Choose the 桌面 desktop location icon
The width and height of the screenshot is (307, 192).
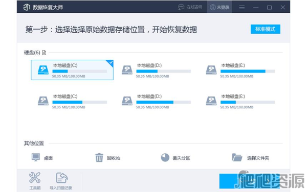(x=36, y=157)
